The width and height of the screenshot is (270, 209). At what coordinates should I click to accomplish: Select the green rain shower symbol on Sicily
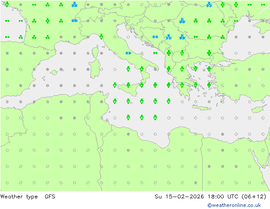pyautogui.click(x=128, y=85)
